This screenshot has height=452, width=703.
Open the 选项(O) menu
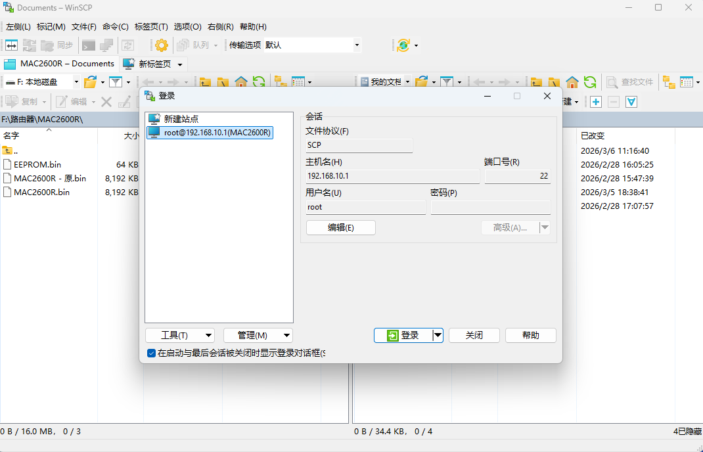tap(187, 26)
